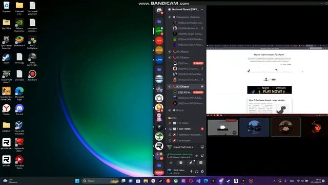Click the taskbar search field
The image size is (328, 185).
tap(100, 181)
